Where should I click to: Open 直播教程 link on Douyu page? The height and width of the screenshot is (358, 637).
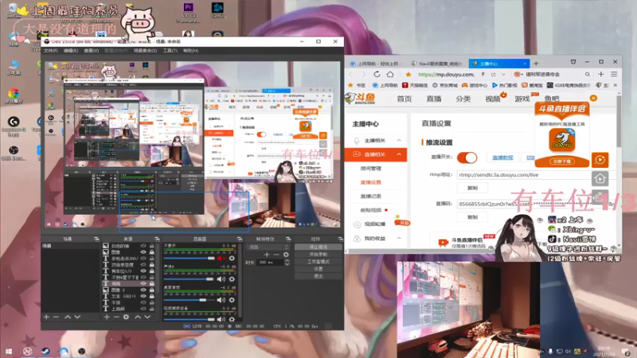point(502,158)
